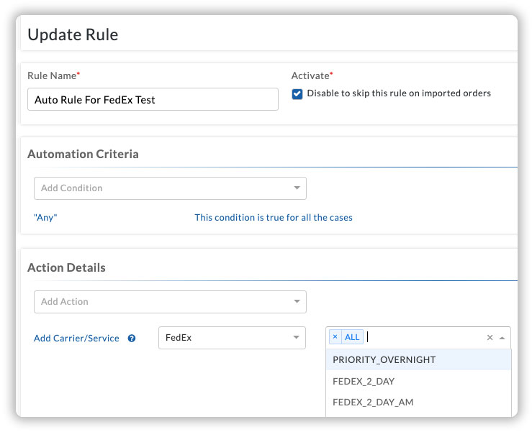Screen dimensions: 532x432
Task: Click "This condition is true for all the cases"
Action: pos(274,218)
